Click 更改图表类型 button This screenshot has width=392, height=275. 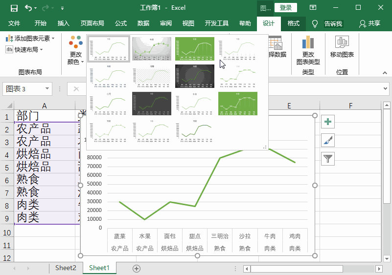[x=308, y=50]
